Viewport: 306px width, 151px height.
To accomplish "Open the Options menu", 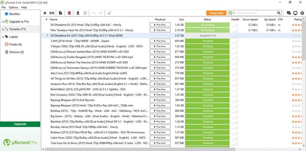I will pos(13,7).
